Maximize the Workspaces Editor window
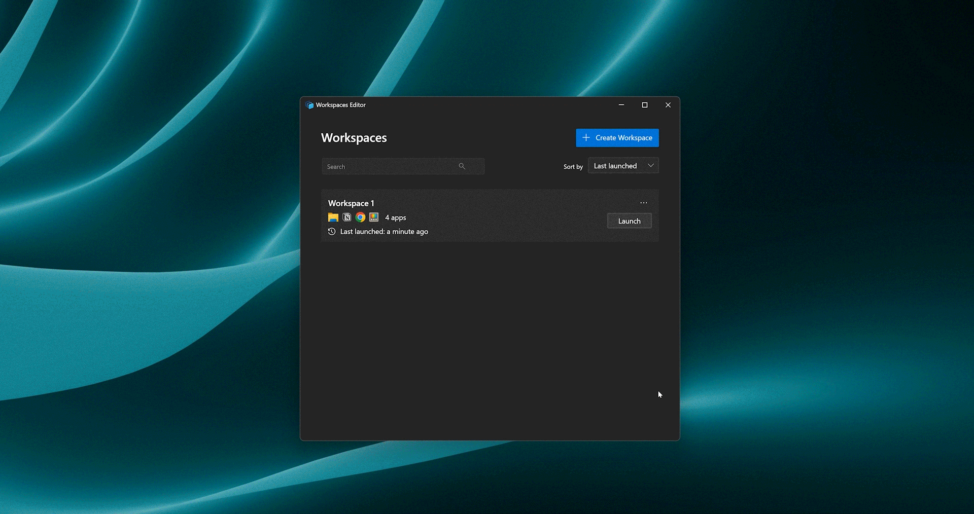The height and width of the screenshot is (514, 974). coord(644,105)
